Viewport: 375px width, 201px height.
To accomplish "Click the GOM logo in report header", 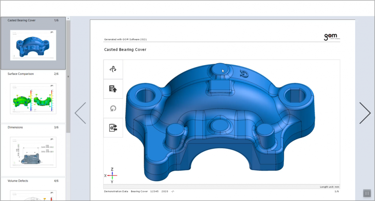I will click(x=332, y=37).
